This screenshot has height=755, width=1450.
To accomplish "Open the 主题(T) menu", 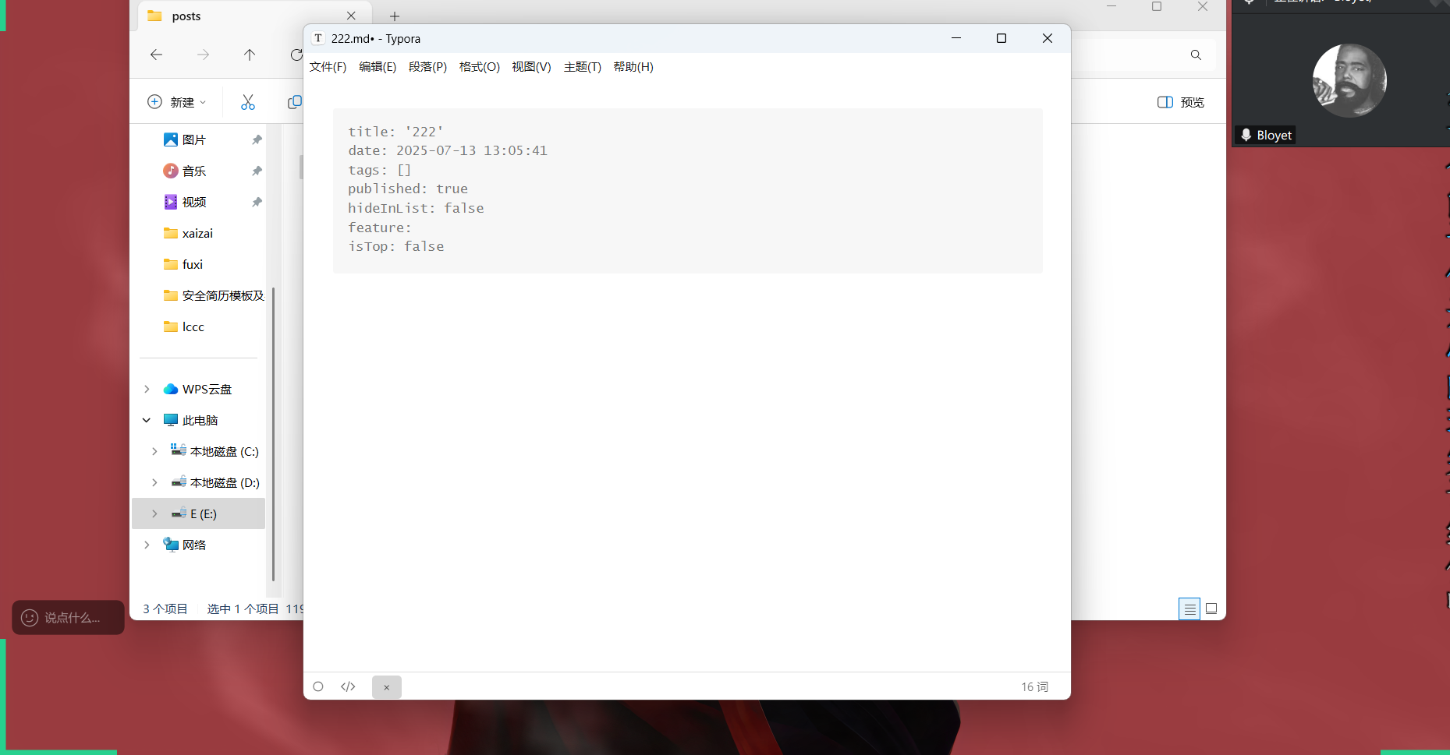I will click(582, 67).
